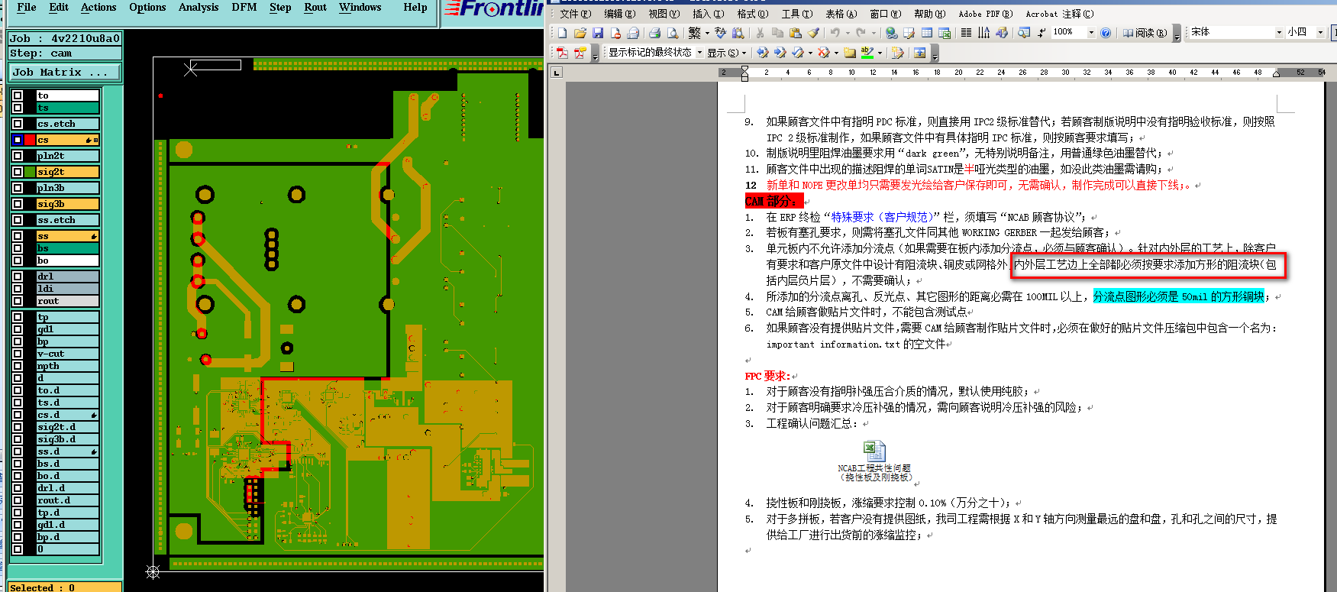Create a new blank document in Word
This screenshot has height=592, width=1337.
[562, 33]
